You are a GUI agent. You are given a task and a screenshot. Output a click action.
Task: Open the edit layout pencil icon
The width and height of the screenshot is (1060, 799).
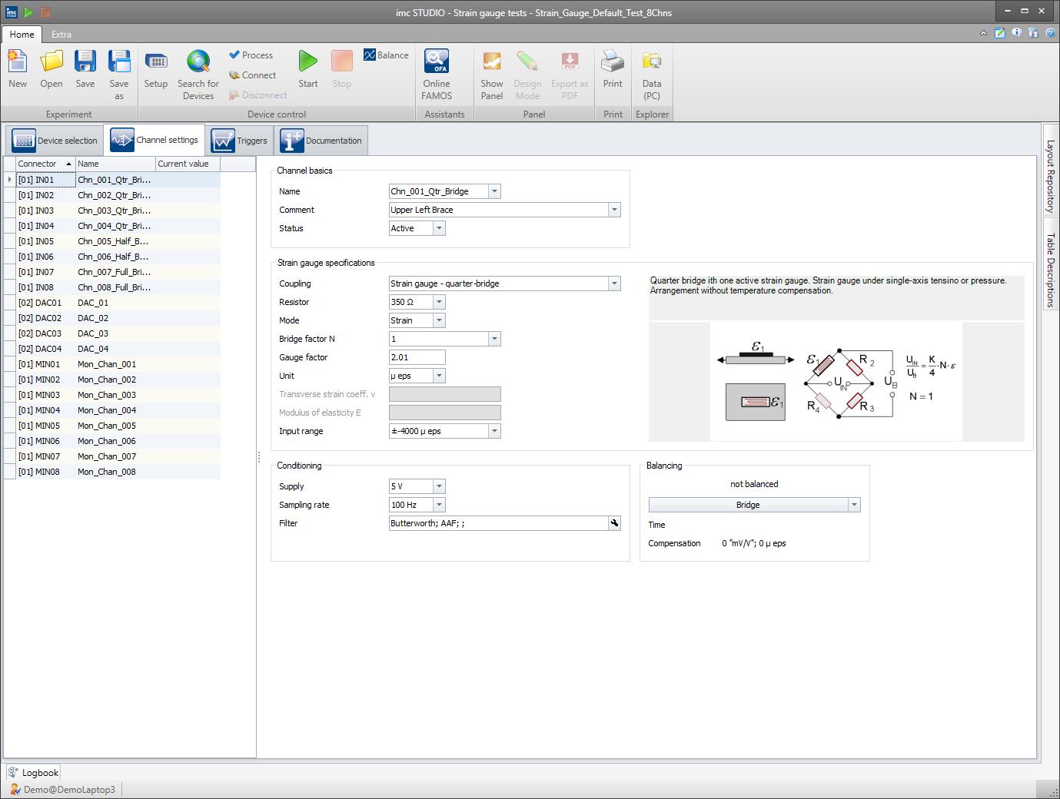coord(999,33)
